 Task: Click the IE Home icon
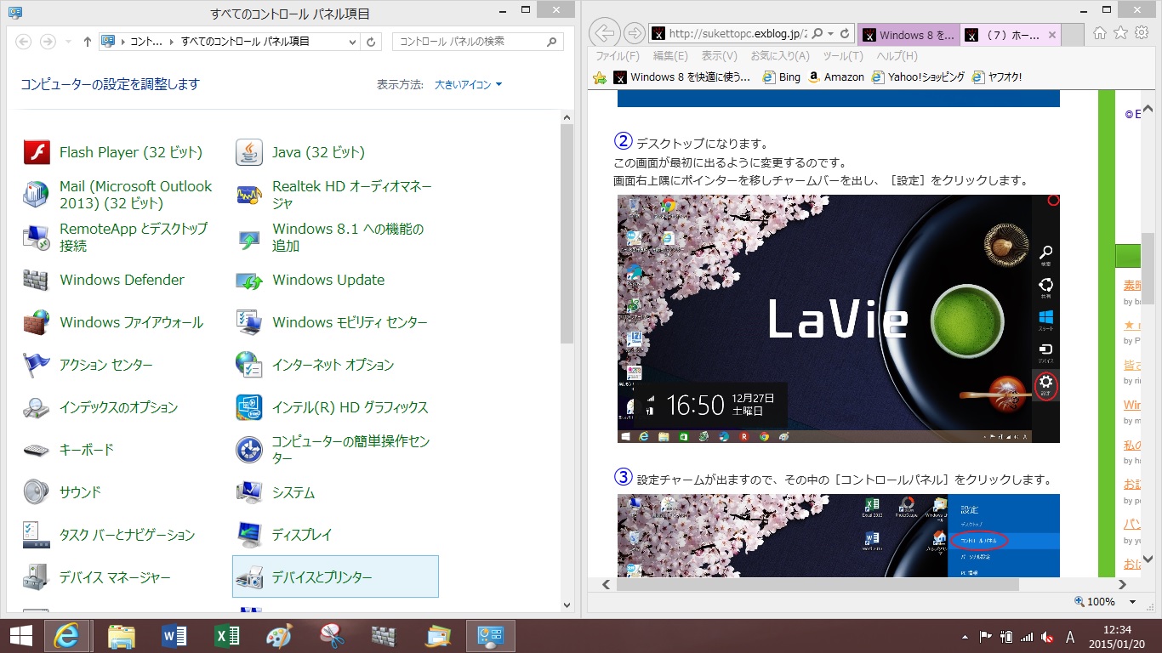click(1100, 32)
